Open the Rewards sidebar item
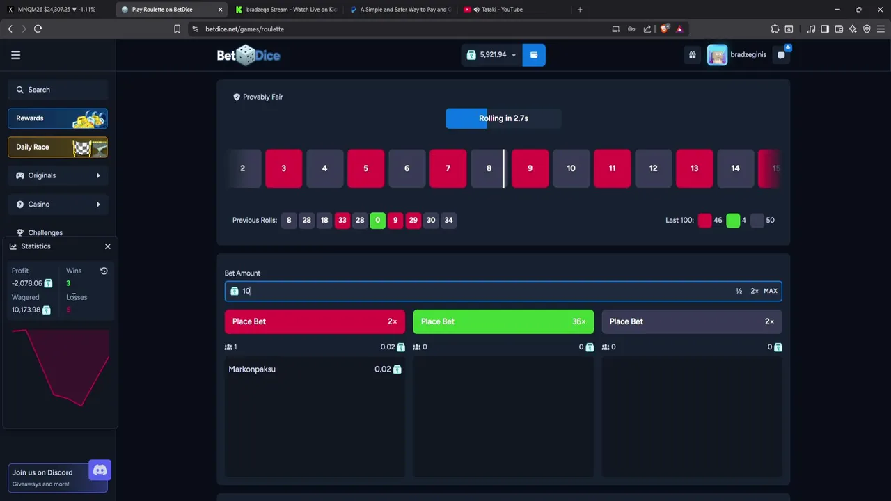The width and height of the screenshot is (891, 501). (x=58, y=118)
